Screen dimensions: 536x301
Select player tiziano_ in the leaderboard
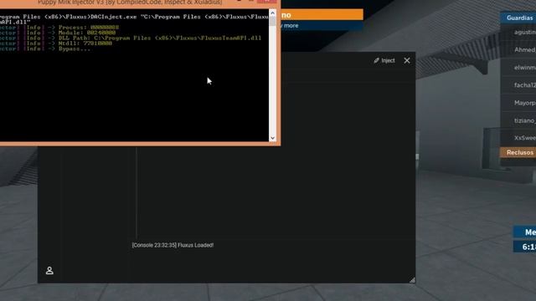[x=519, y=120]
